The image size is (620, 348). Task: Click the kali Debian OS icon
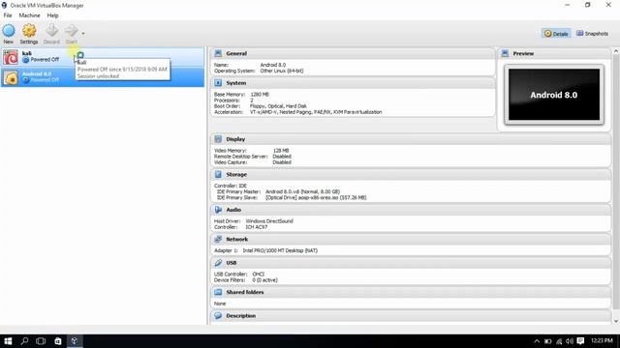(11, 57)
